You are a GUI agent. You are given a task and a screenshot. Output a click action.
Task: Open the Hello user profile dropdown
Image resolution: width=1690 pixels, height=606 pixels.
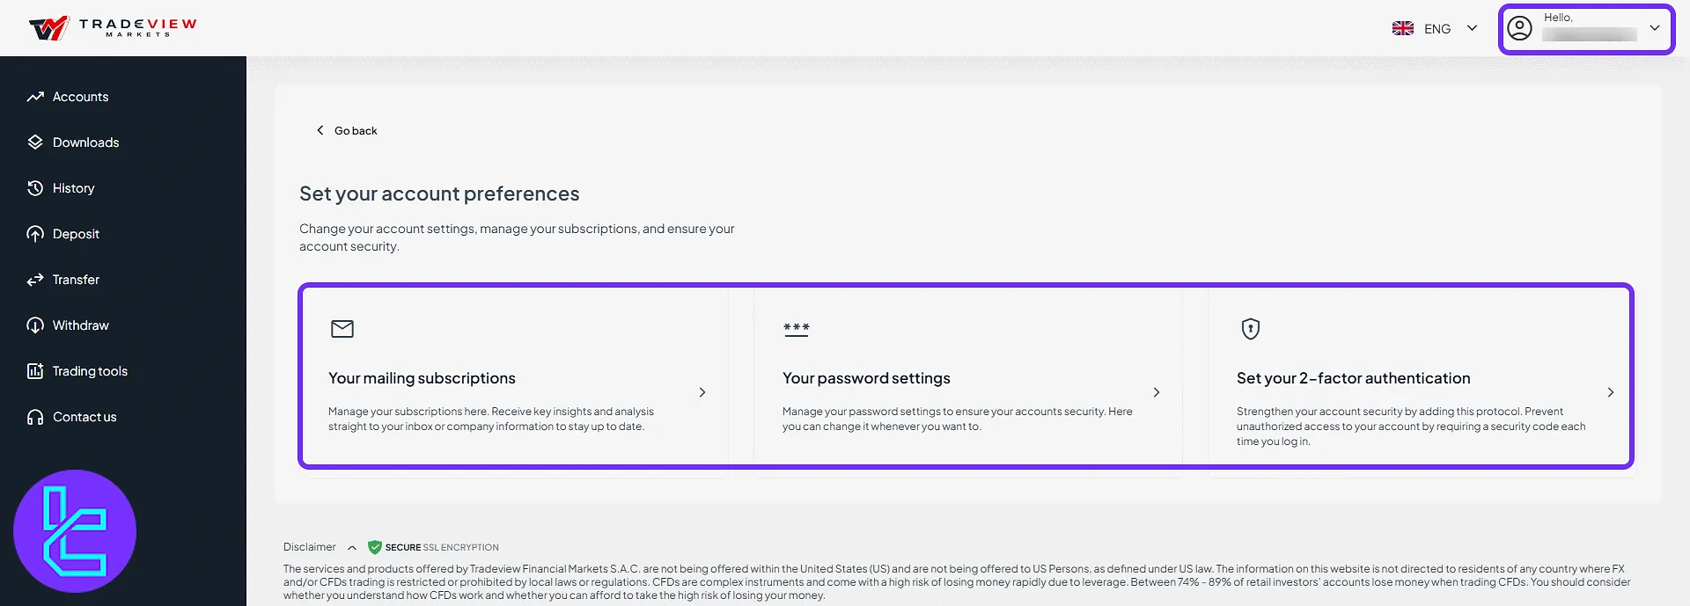[x=1587, y=29]
